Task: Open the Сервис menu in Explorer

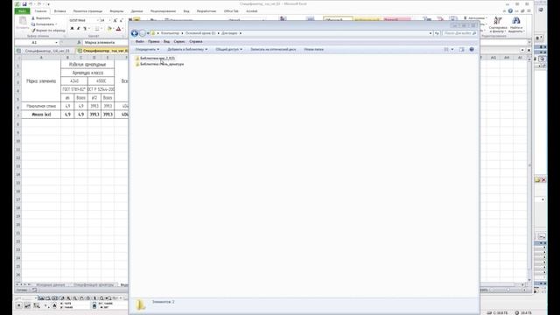Action: [x=178, y=41]
